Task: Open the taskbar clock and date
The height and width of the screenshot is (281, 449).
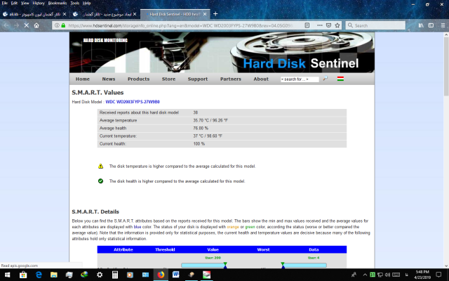Action: pyautogui.click(x=422, y=275)
